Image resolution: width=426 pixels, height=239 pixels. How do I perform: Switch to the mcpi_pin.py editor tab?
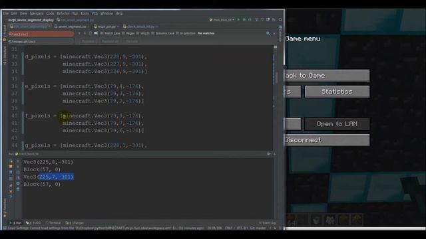[106, 27]
